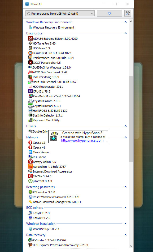Image resolution: width=153 pixels, height=252 pixels.
Task: Click the blue down-arrow button
Action: point(109,14)
